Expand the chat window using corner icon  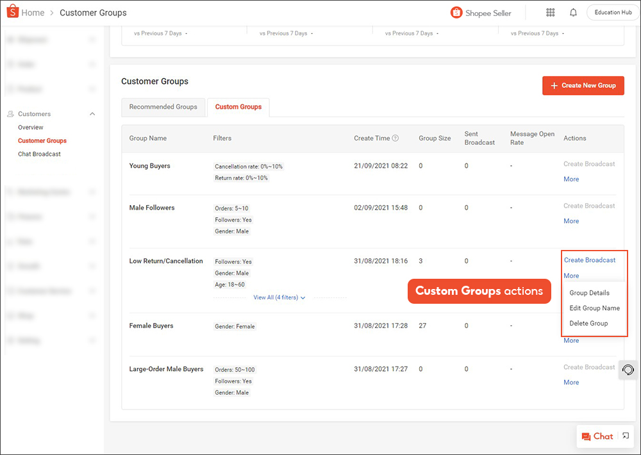(626, 436)
